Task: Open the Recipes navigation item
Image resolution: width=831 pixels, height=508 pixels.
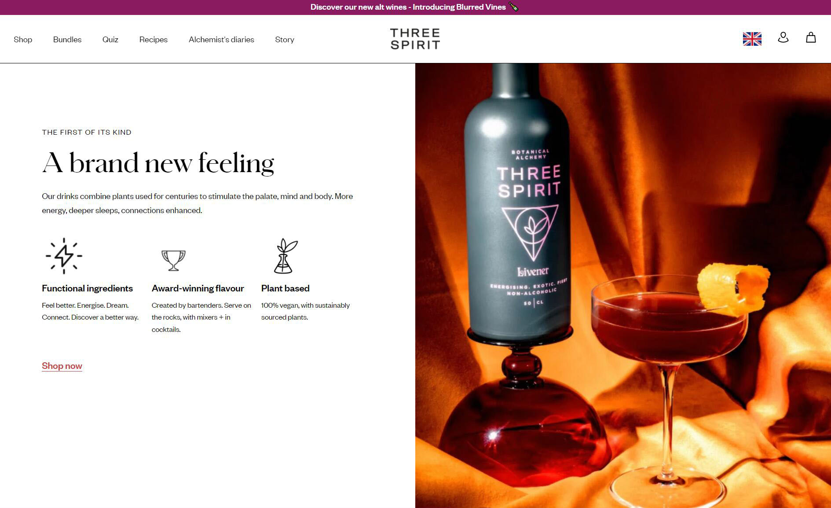Action: pos(154,40)
